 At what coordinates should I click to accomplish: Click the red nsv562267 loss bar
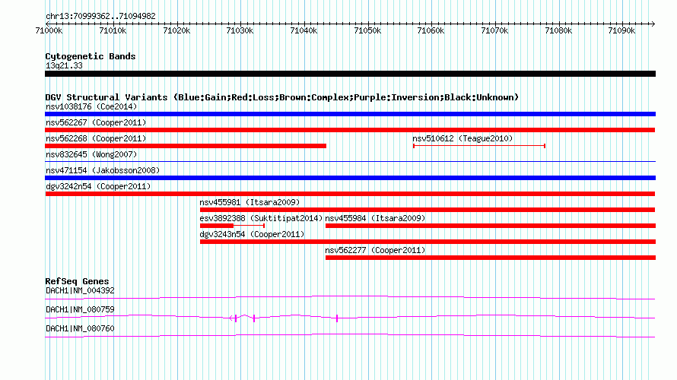click(350, 130)
